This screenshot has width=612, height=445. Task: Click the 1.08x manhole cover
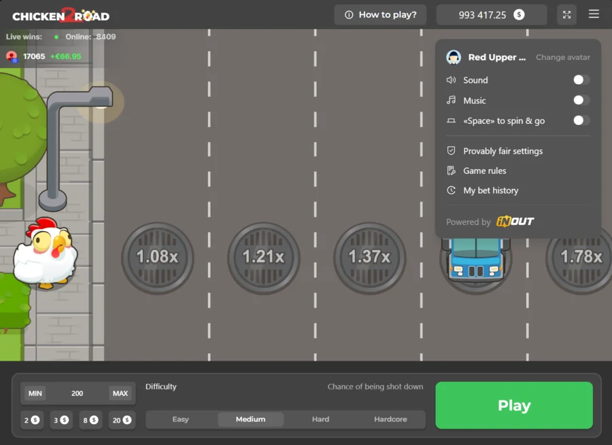[x=158, y=257]
